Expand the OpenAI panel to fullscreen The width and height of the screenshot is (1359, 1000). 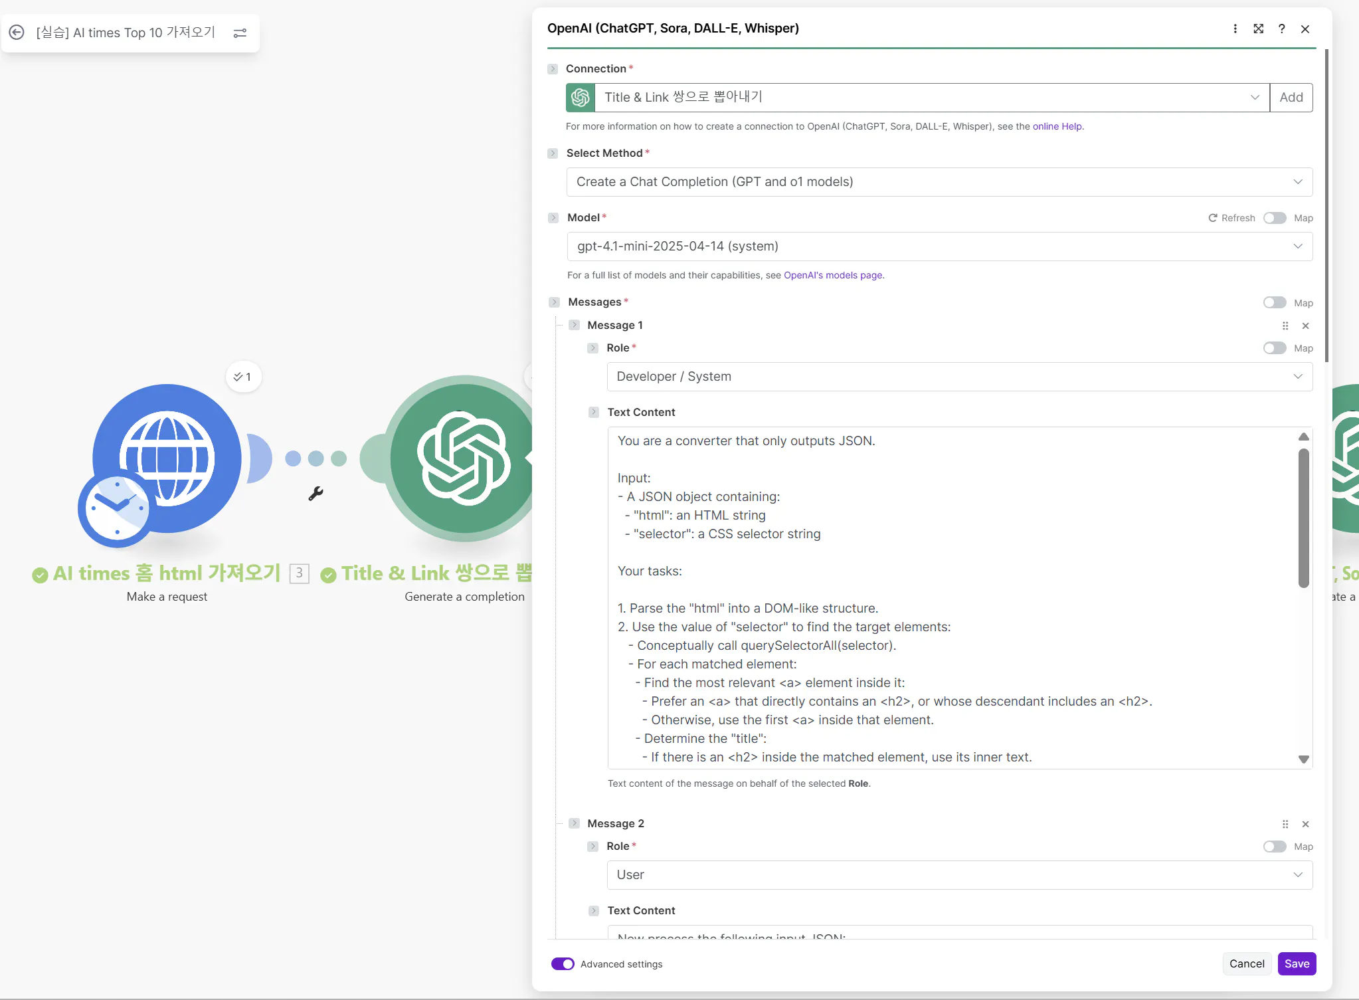[x=1258, y=29]
